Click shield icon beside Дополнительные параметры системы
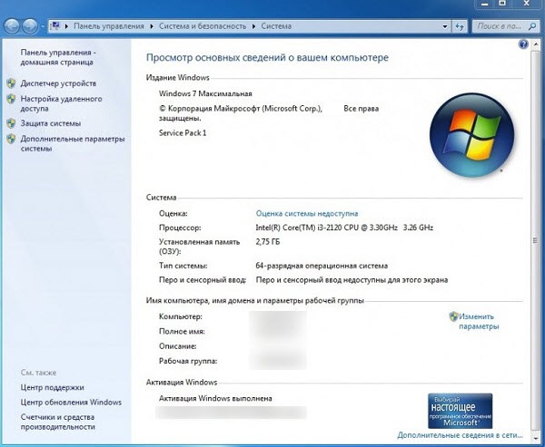The height and width of the screenshot is (447, 545). pyautogui.click(x=11, y=139)
